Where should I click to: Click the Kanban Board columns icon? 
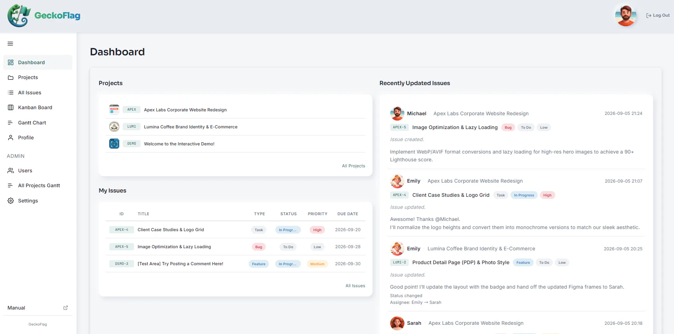11,107
